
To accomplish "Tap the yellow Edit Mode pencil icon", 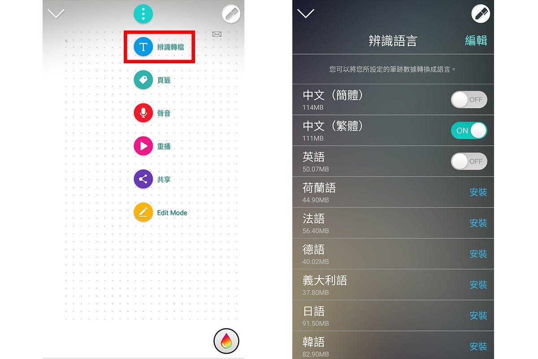I will point(143,213).
